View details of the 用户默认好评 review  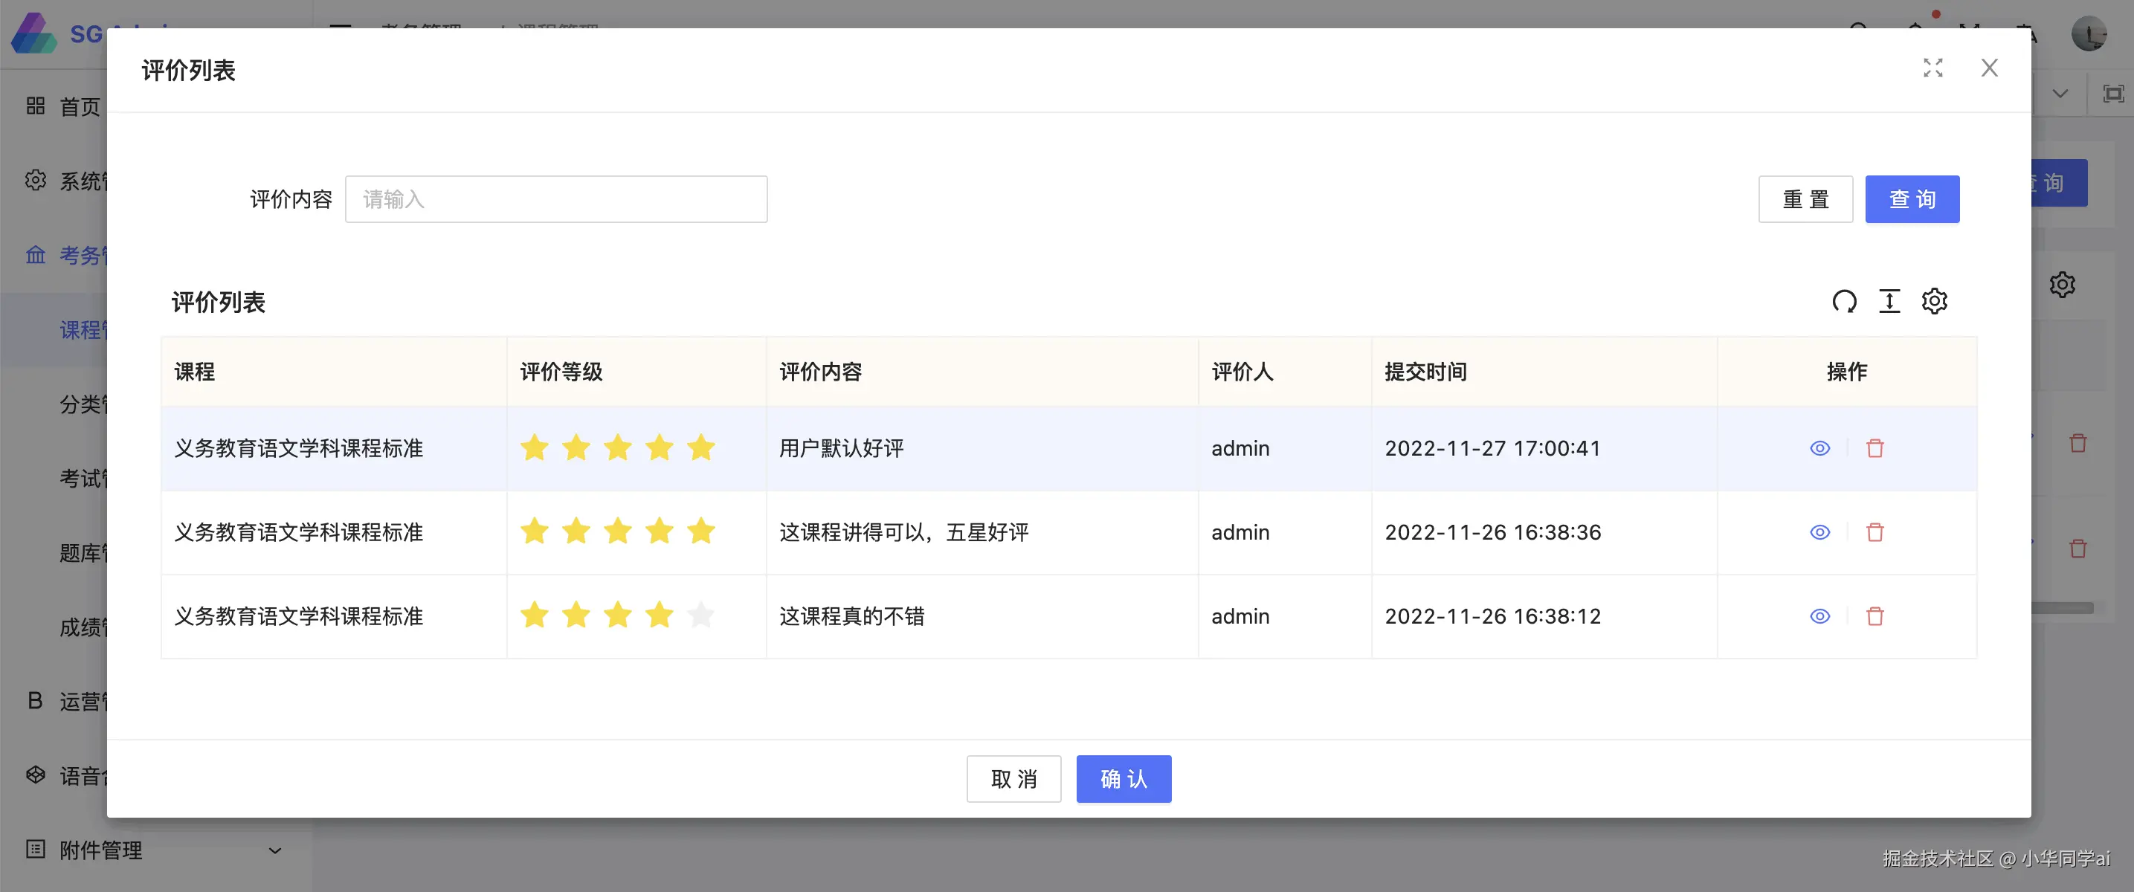click(x=1819, y=449)
